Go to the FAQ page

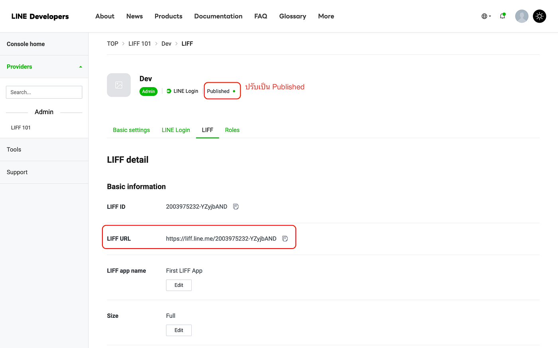(x=261, y=16)
